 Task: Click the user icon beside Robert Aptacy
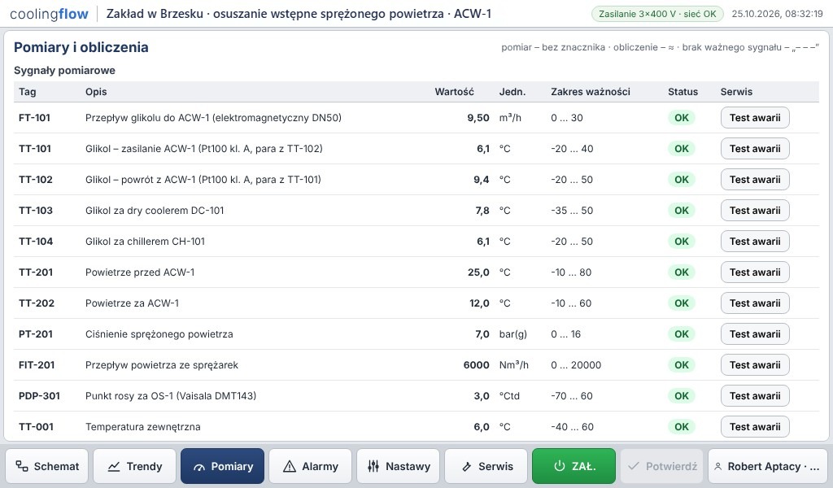point(717,466)
